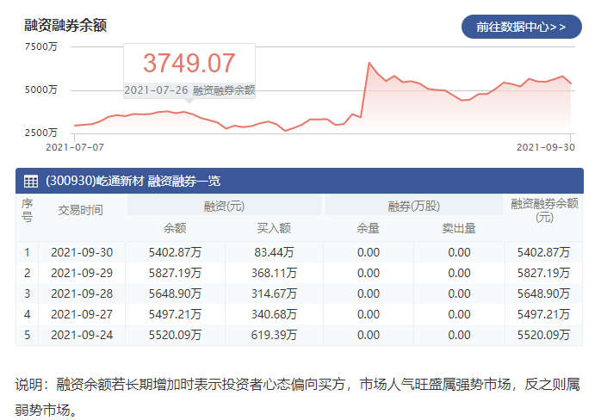The height and width of the screenshot is (420, 601).
Task: Click the 融资融券余额(元) column header
Action: pos(543,211)
